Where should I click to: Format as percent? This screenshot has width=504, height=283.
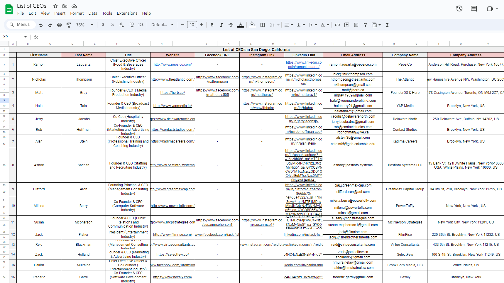(x=112, y=25)
